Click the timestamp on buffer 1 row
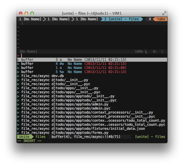Screen dimensions: 184x166 [105, 68]
